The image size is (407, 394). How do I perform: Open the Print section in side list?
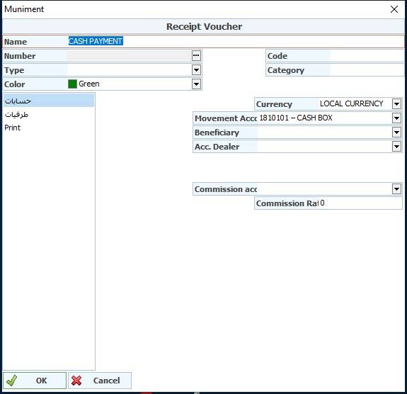(49, 128)
